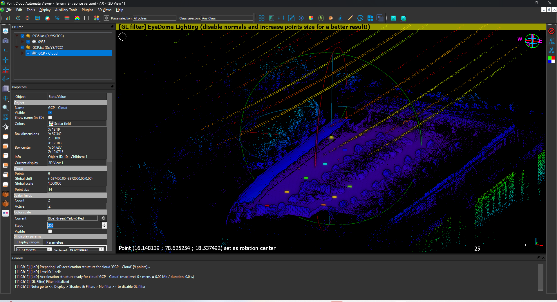
Task: Click the yellow pencil tool icon
Action: (350, 18)
